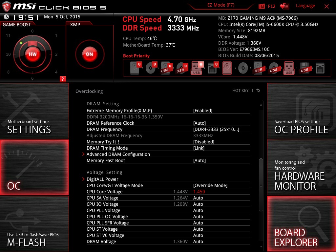This screenshot has width=336, height=252.
Task: Edit the CPU PLL Voltage Auto field
Action: [198, 210]
